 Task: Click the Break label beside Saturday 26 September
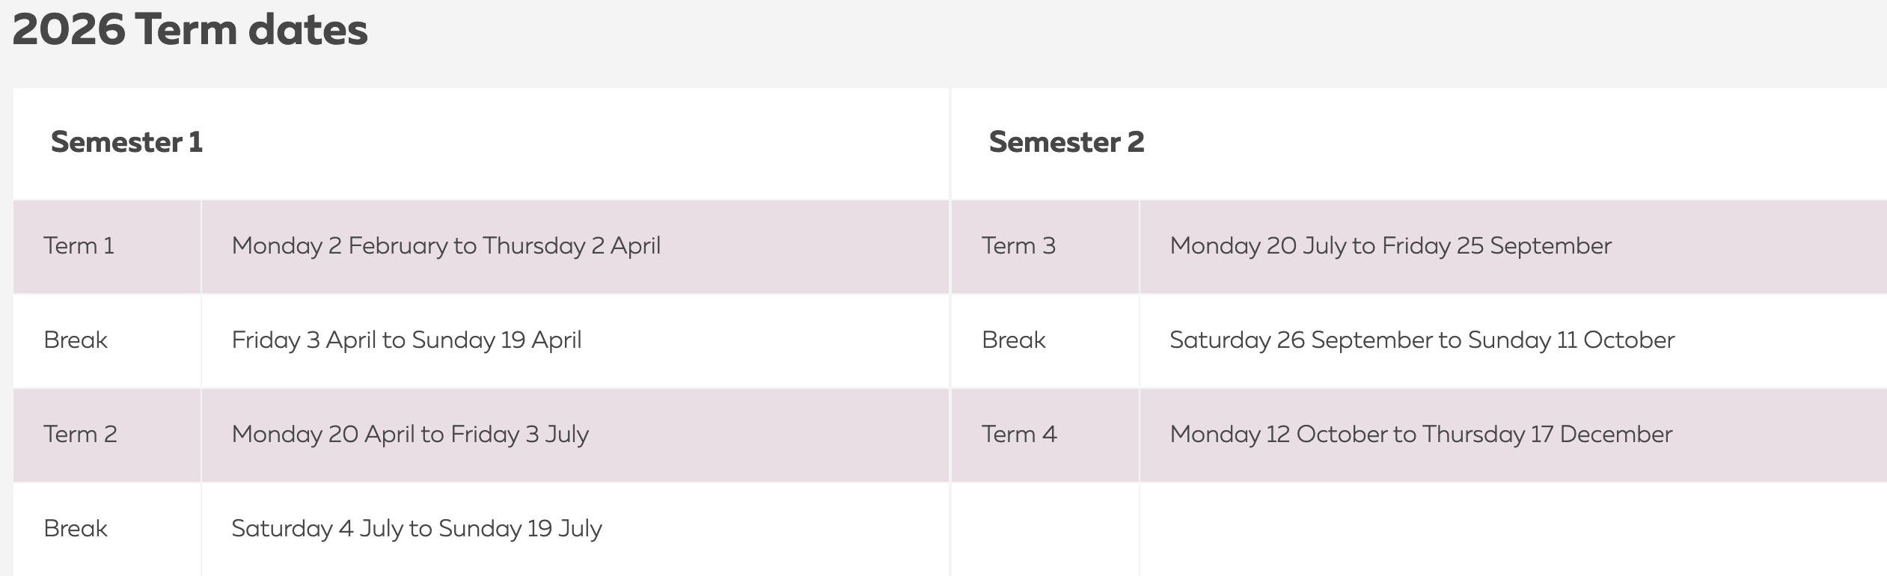pyautogui.click(x=1013, y=340)
